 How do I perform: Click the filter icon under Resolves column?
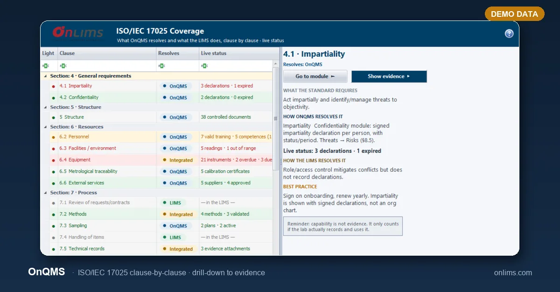pos(162,66)
